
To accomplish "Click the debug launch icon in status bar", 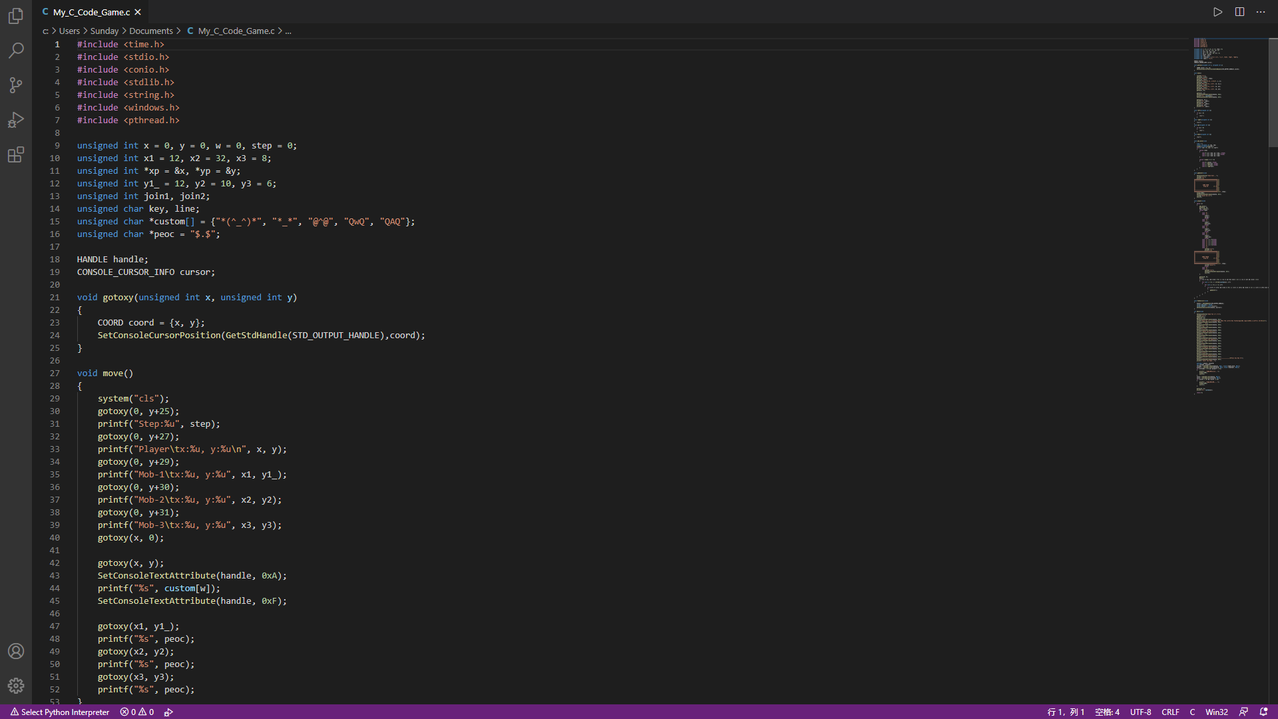I will [169, 712].
